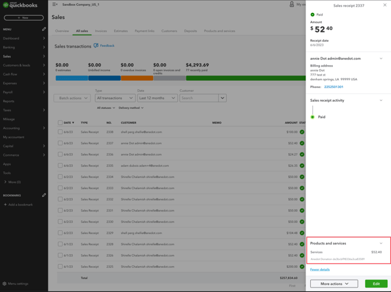This screenshot has width=391, height=292.
Task: Sort by the DATE column header
Action: click(x=69, y=123)
